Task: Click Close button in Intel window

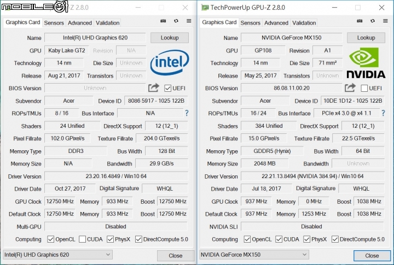Action: point(176,256)
